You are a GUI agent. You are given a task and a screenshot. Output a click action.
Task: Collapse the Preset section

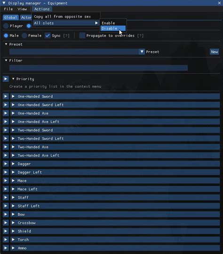6,44
